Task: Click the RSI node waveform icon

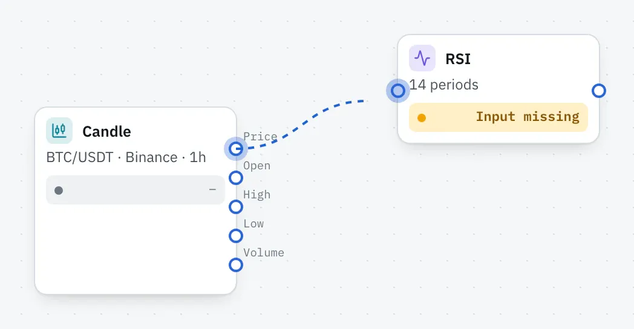Action: [422, 58]
